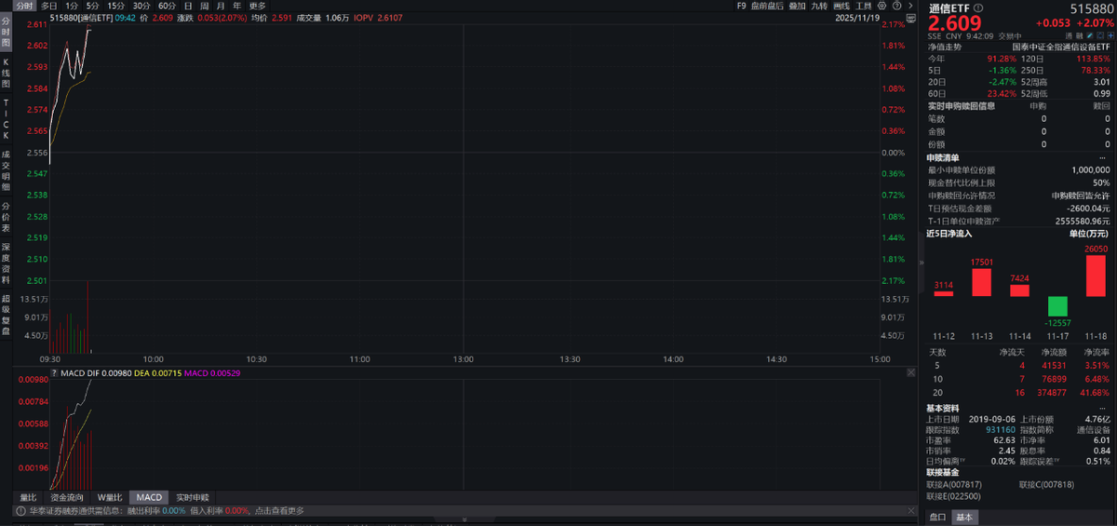The image size is (1117, 526).
Task: Select the 30分 period tab
Action: click(x=141, y=6)
